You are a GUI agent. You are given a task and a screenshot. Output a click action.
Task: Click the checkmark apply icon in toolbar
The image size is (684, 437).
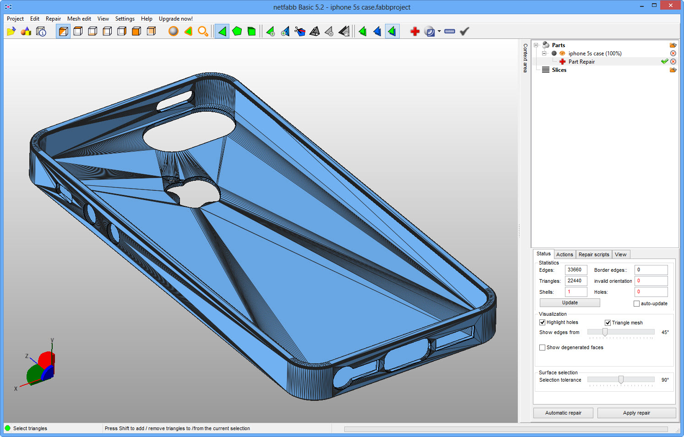click(x=464, y=31)
